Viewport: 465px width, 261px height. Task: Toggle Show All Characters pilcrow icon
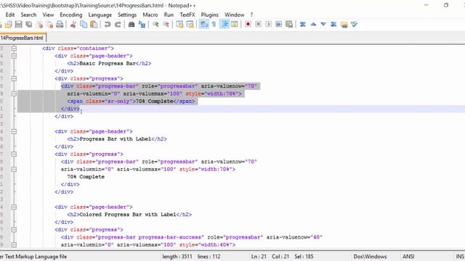click(x=214, y=24)
